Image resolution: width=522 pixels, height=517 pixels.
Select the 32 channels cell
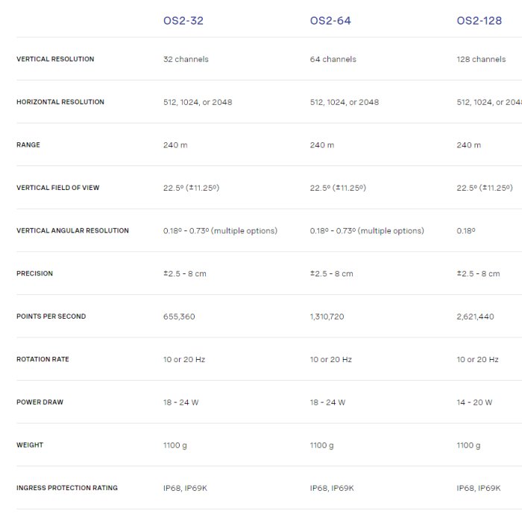[186, 60]
